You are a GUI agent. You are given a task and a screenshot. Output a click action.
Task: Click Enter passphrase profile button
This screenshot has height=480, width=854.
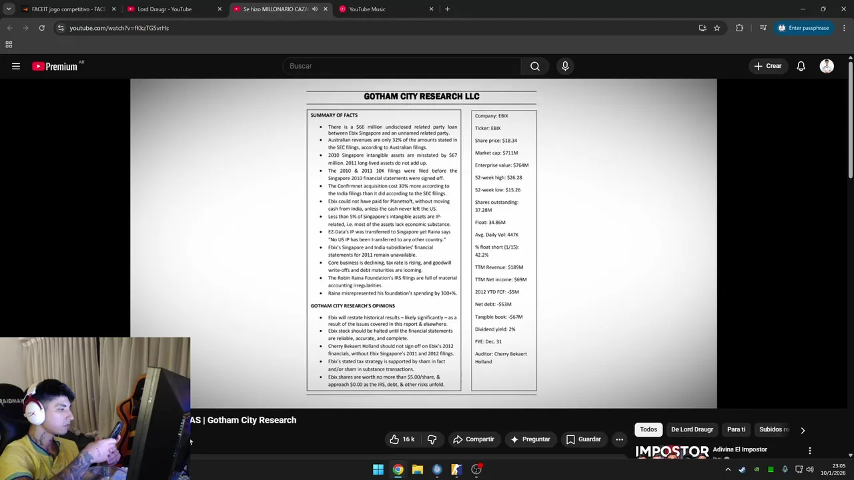[x=803, y=28]
